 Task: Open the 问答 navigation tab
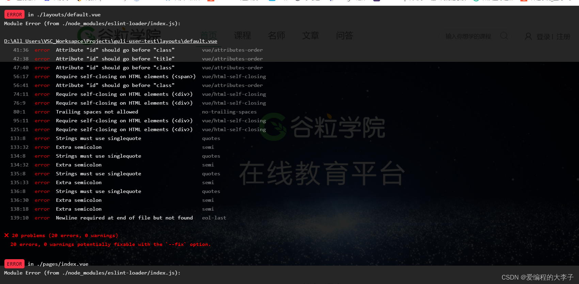[x=345, y=36]
